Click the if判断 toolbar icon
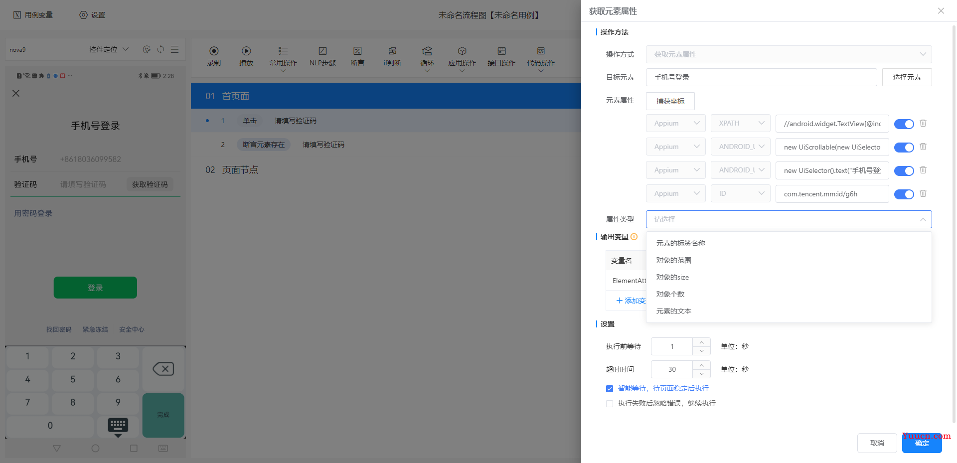Screen dimensions: 957x463 click(x=392, y=51)
